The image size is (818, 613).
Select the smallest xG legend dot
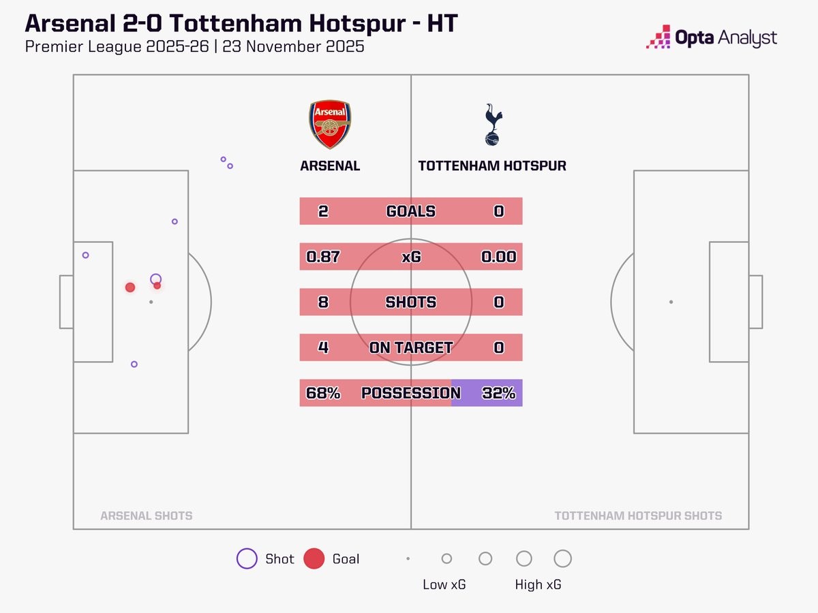point(408,559)
